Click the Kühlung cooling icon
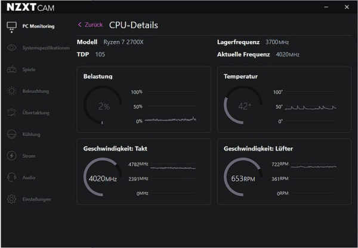358x248 pixels. pyautogui.click(x=12, y=134)
